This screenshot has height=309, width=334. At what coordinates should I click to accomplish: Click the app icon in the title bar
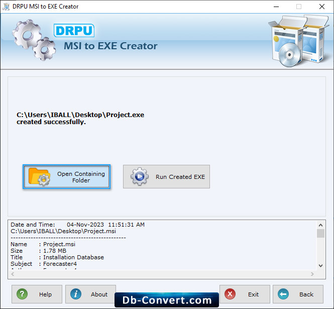click(6, 7)
